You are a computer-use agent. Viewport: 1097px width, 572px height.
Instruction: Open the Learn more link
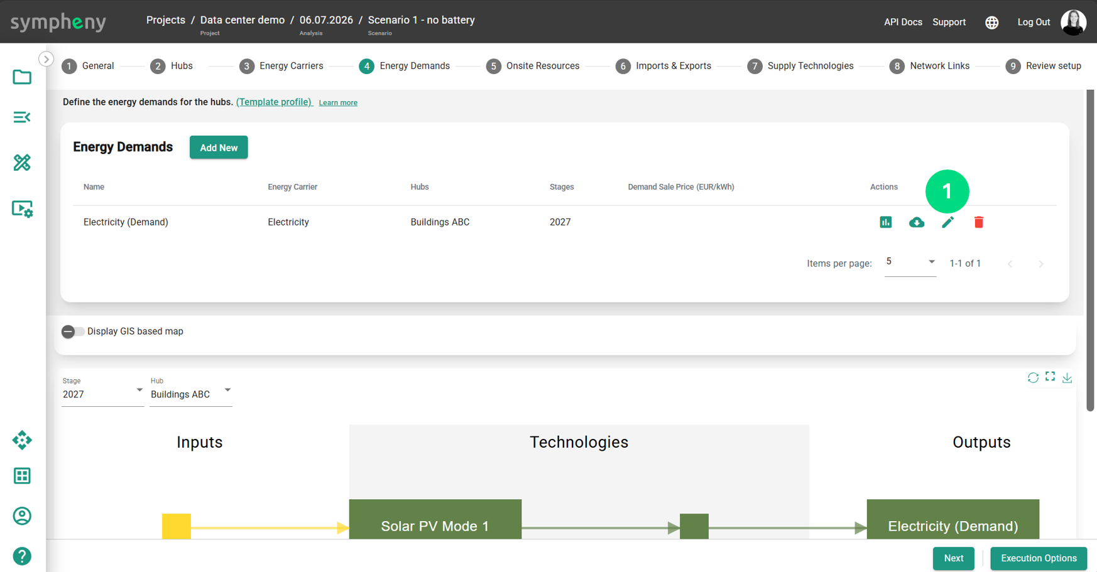pos(338,102)
